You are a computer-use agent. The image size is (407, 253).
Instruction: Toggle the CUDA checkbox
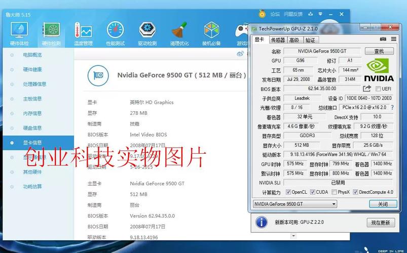pyautogui.click(x=313, y=192)
